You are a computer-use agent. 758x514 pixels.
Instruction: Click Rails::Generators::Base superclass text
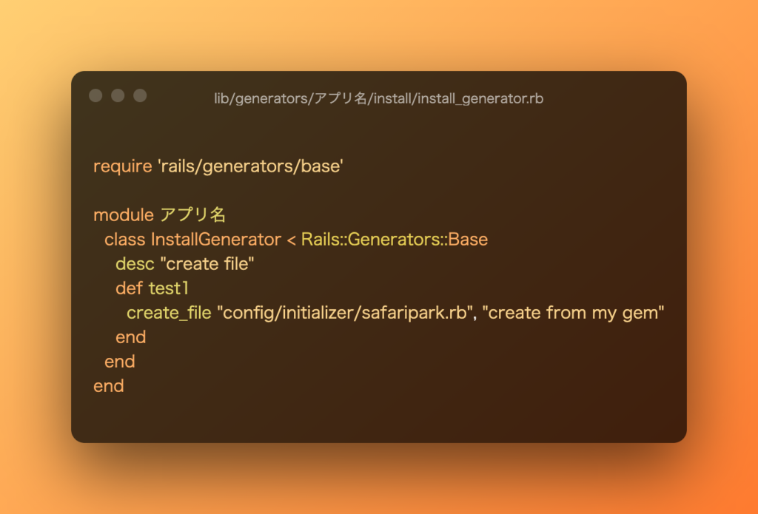[x=395, y=240]
